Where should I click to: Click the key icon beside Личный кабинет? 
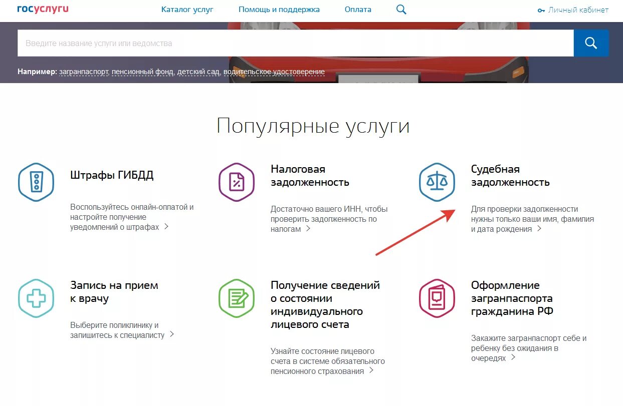click(541, 10)
